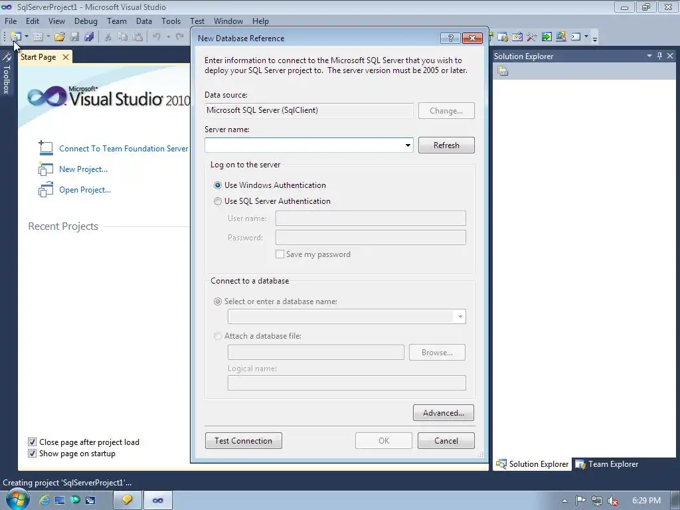Click the Start Page green arrow icon
Screen dimensions: 680x510
pos(547,37)
